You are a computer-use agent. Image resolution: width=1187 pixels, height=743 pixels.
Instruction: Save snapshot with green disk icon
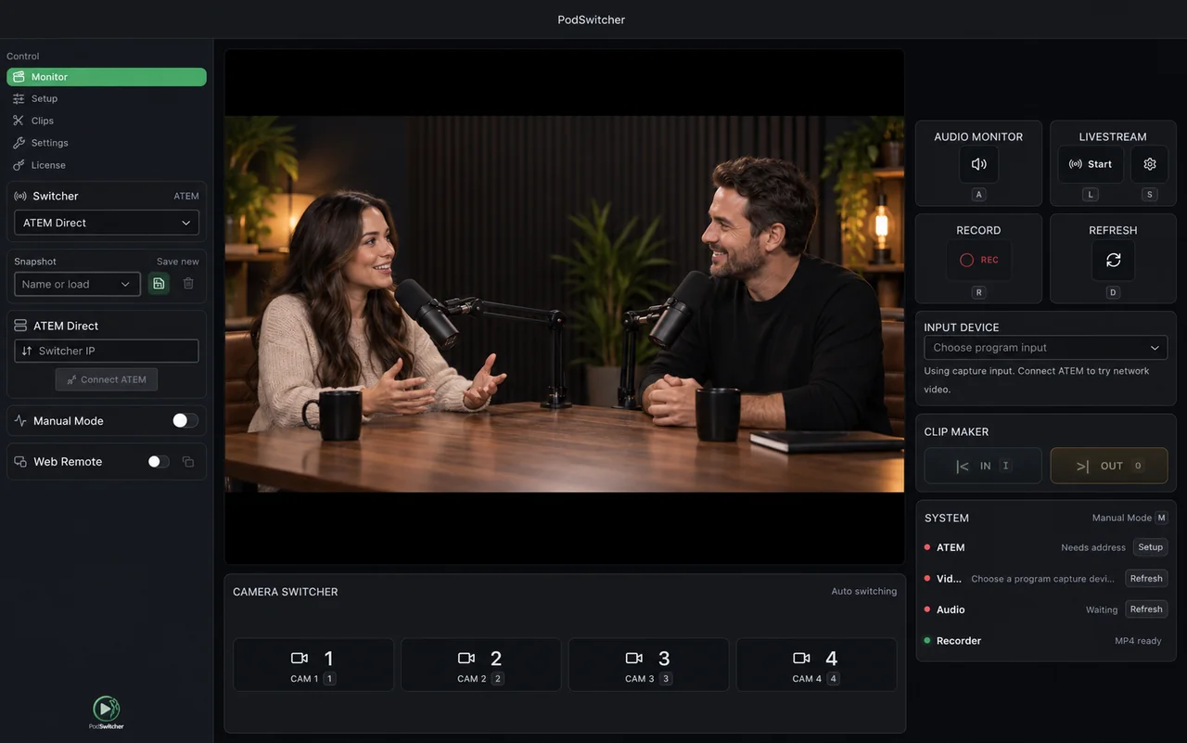click(159, 284)
